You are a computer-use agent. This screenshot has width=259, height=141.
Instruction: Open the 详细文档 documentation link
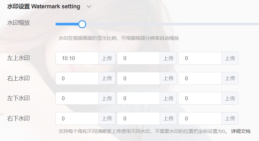241,131
